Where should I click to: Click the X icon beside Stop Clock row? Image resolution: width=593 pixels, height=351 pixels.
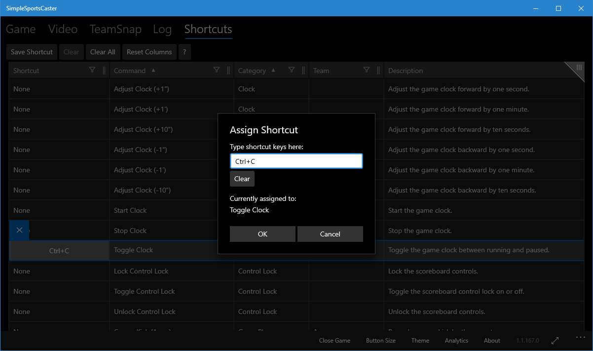click(19, 230)
